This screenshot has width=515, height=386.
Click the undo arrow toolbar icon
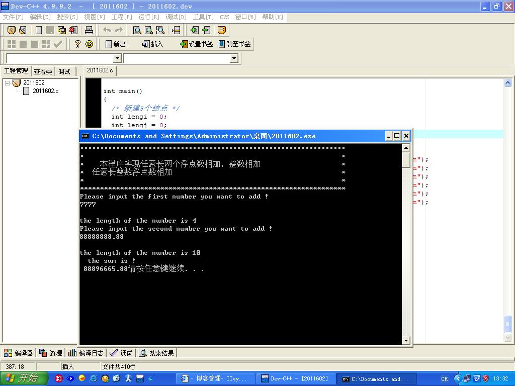click(x=107, y=30)
